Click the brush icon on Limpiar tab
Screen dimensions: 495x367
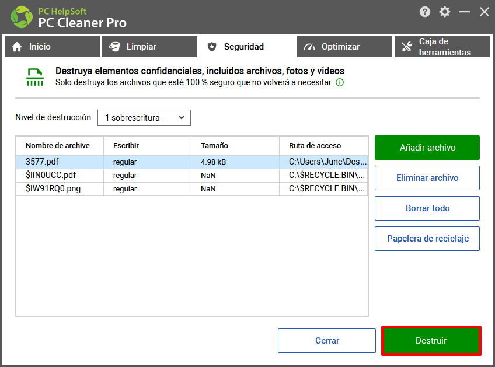click(x=114, y=47)
